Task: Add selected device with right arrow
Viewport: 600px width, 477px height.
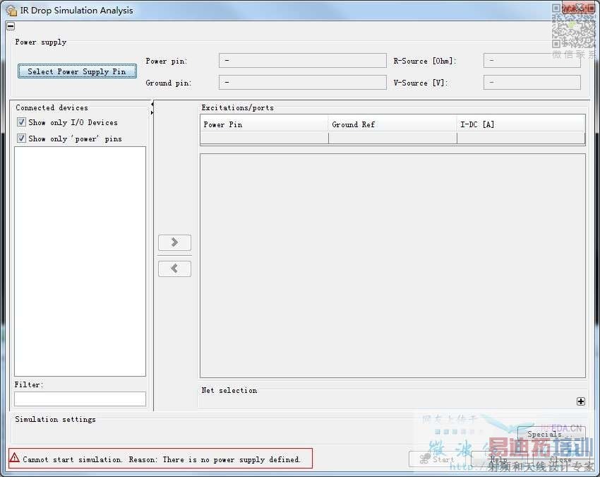Action: 174,242
